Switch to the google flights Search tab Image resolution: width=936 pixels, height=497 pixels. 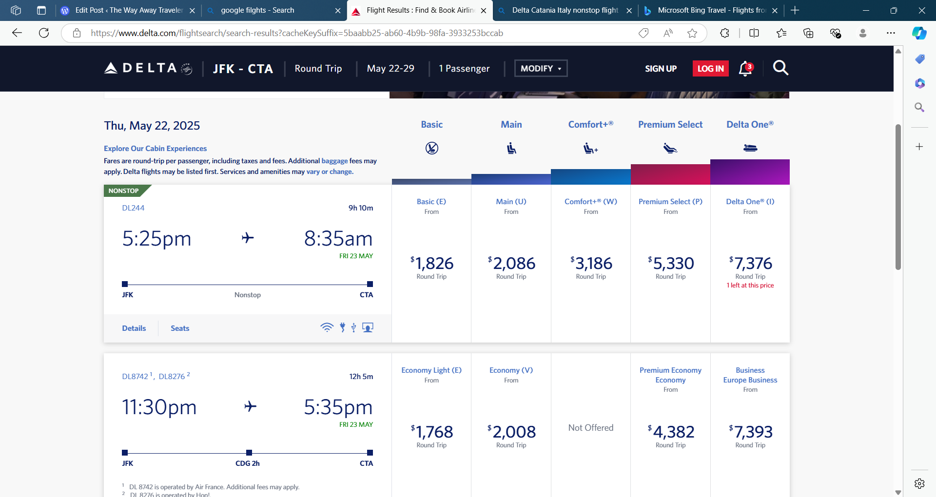point(257,10)
